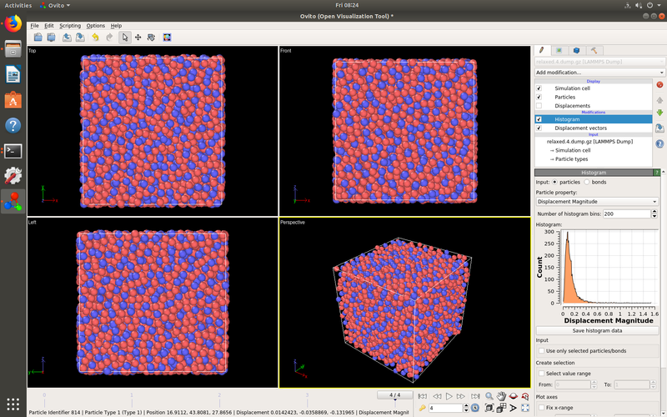
Task: Move modifier up with gray arrow
Action: (x=659, y=100)
